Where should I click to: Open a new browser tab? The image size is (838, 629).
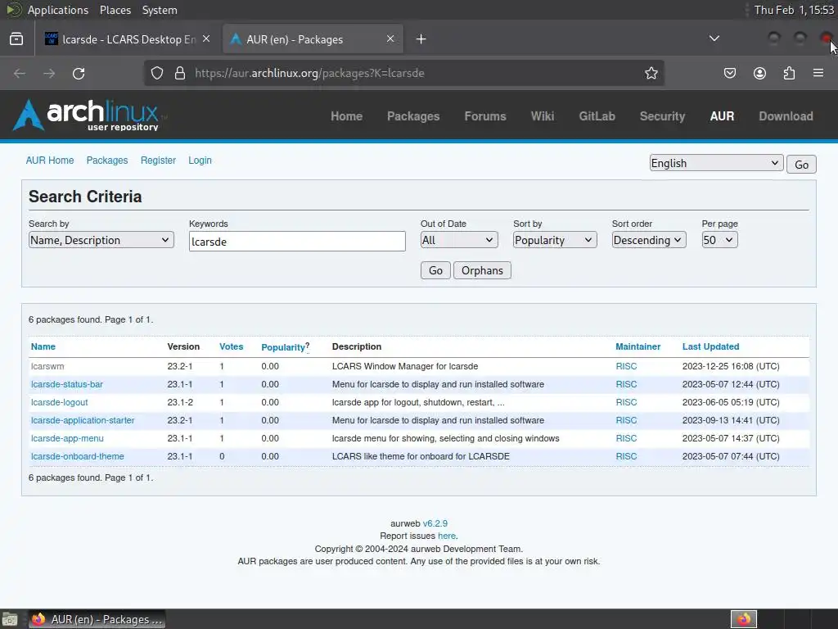click(x=421, y=39)
